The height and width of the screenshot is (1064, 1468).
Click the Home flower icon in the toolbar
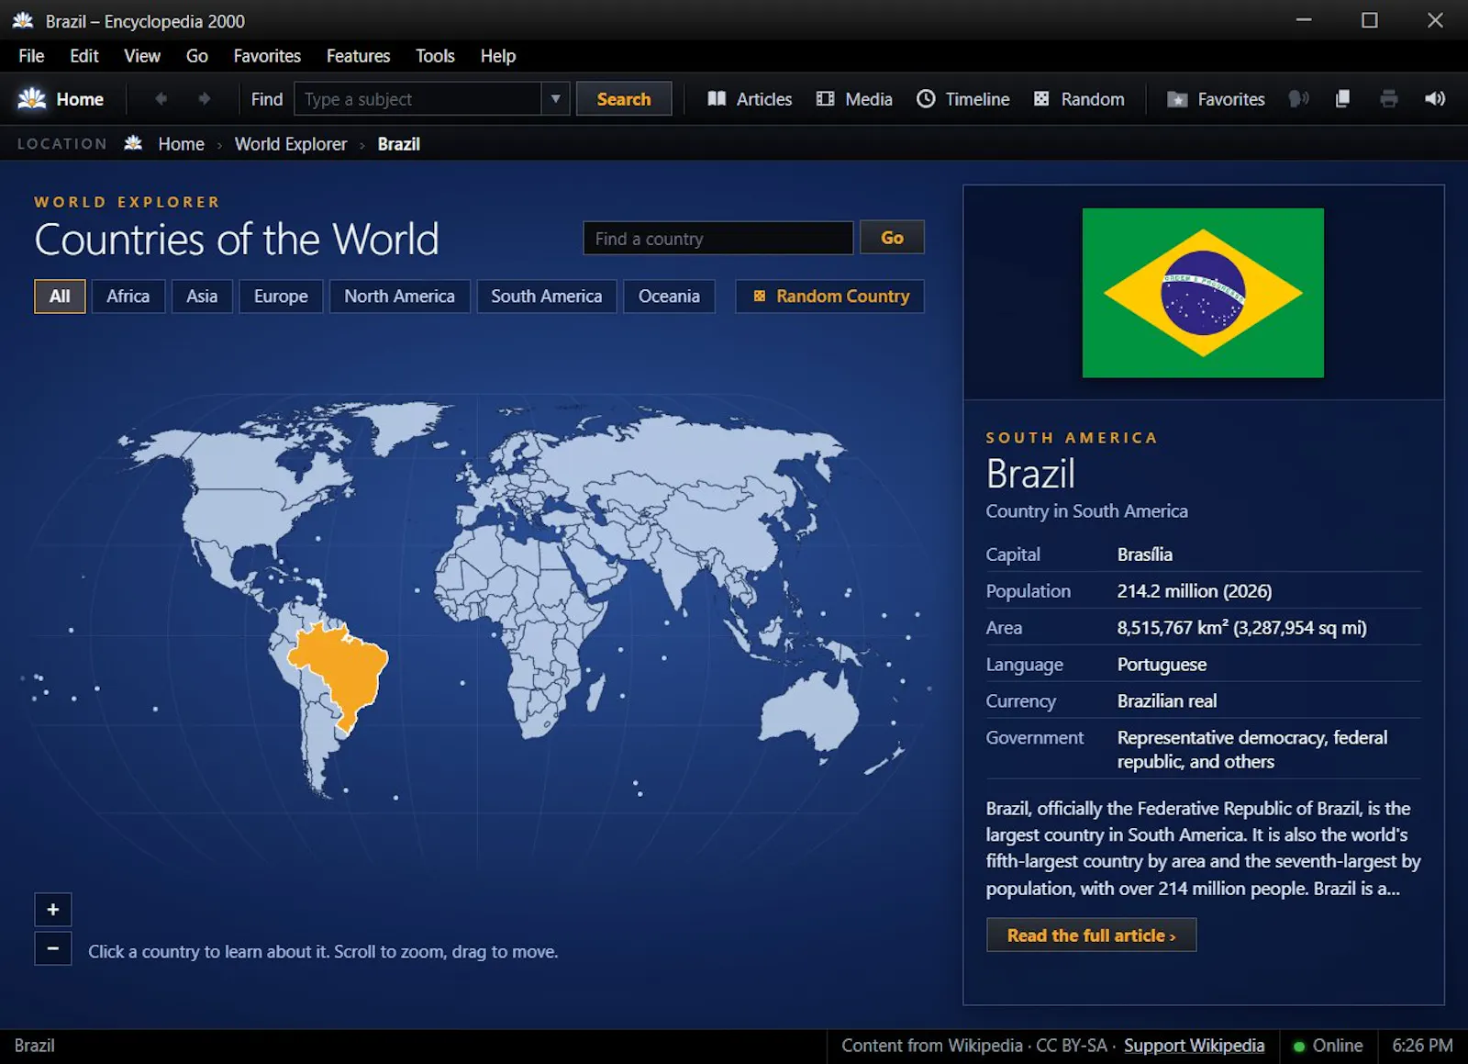point(32,99)
